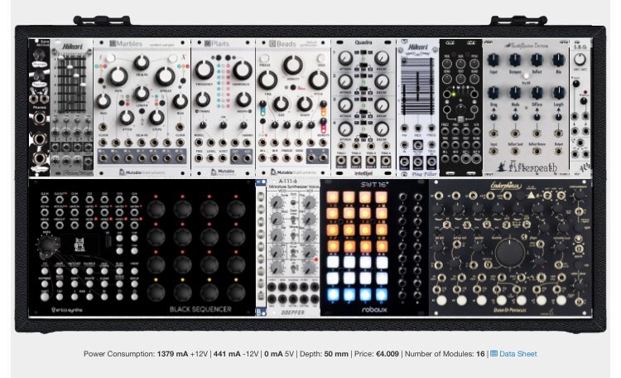Select the Hikari fader mixer module at left
This screenshot has height=378, width=621.
point(72,108)
